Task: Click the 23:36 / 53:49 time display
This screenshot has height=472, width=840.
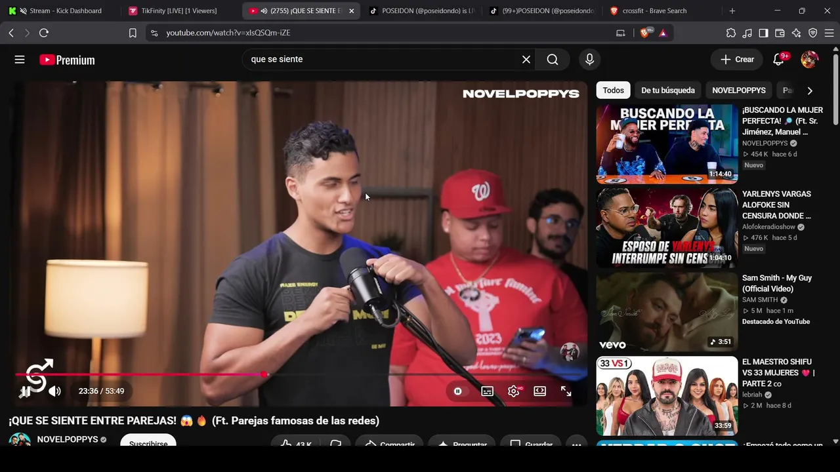Action: coord(101,391)
